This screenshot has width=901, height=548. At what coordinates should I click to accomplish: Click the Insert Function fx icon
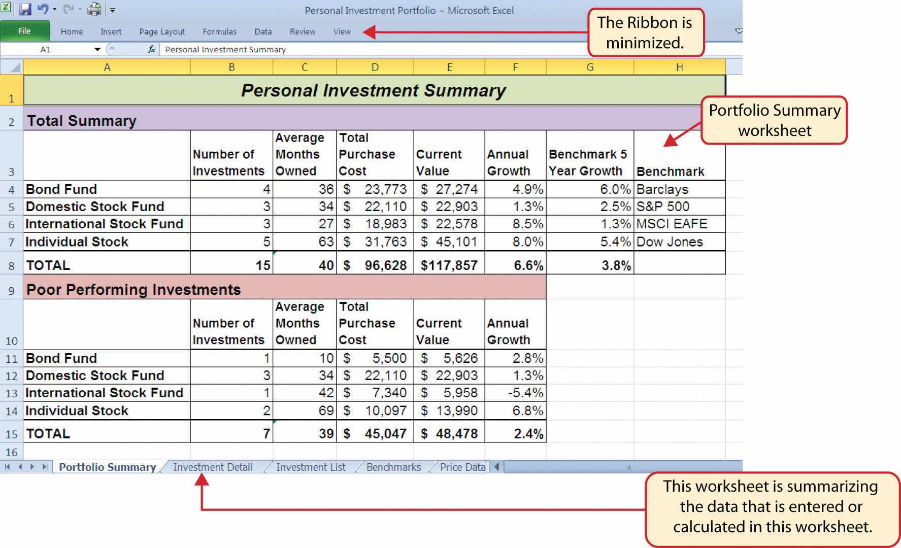[x=151, y=49]
